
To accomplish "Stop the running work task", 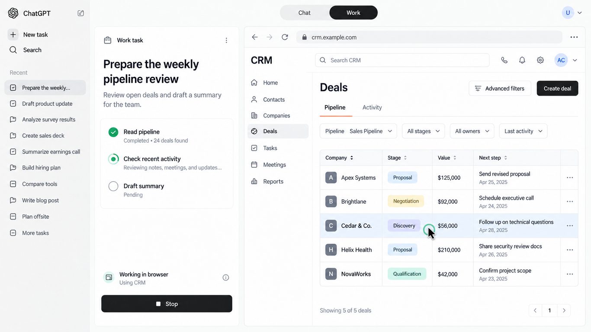I will point(167,303).
